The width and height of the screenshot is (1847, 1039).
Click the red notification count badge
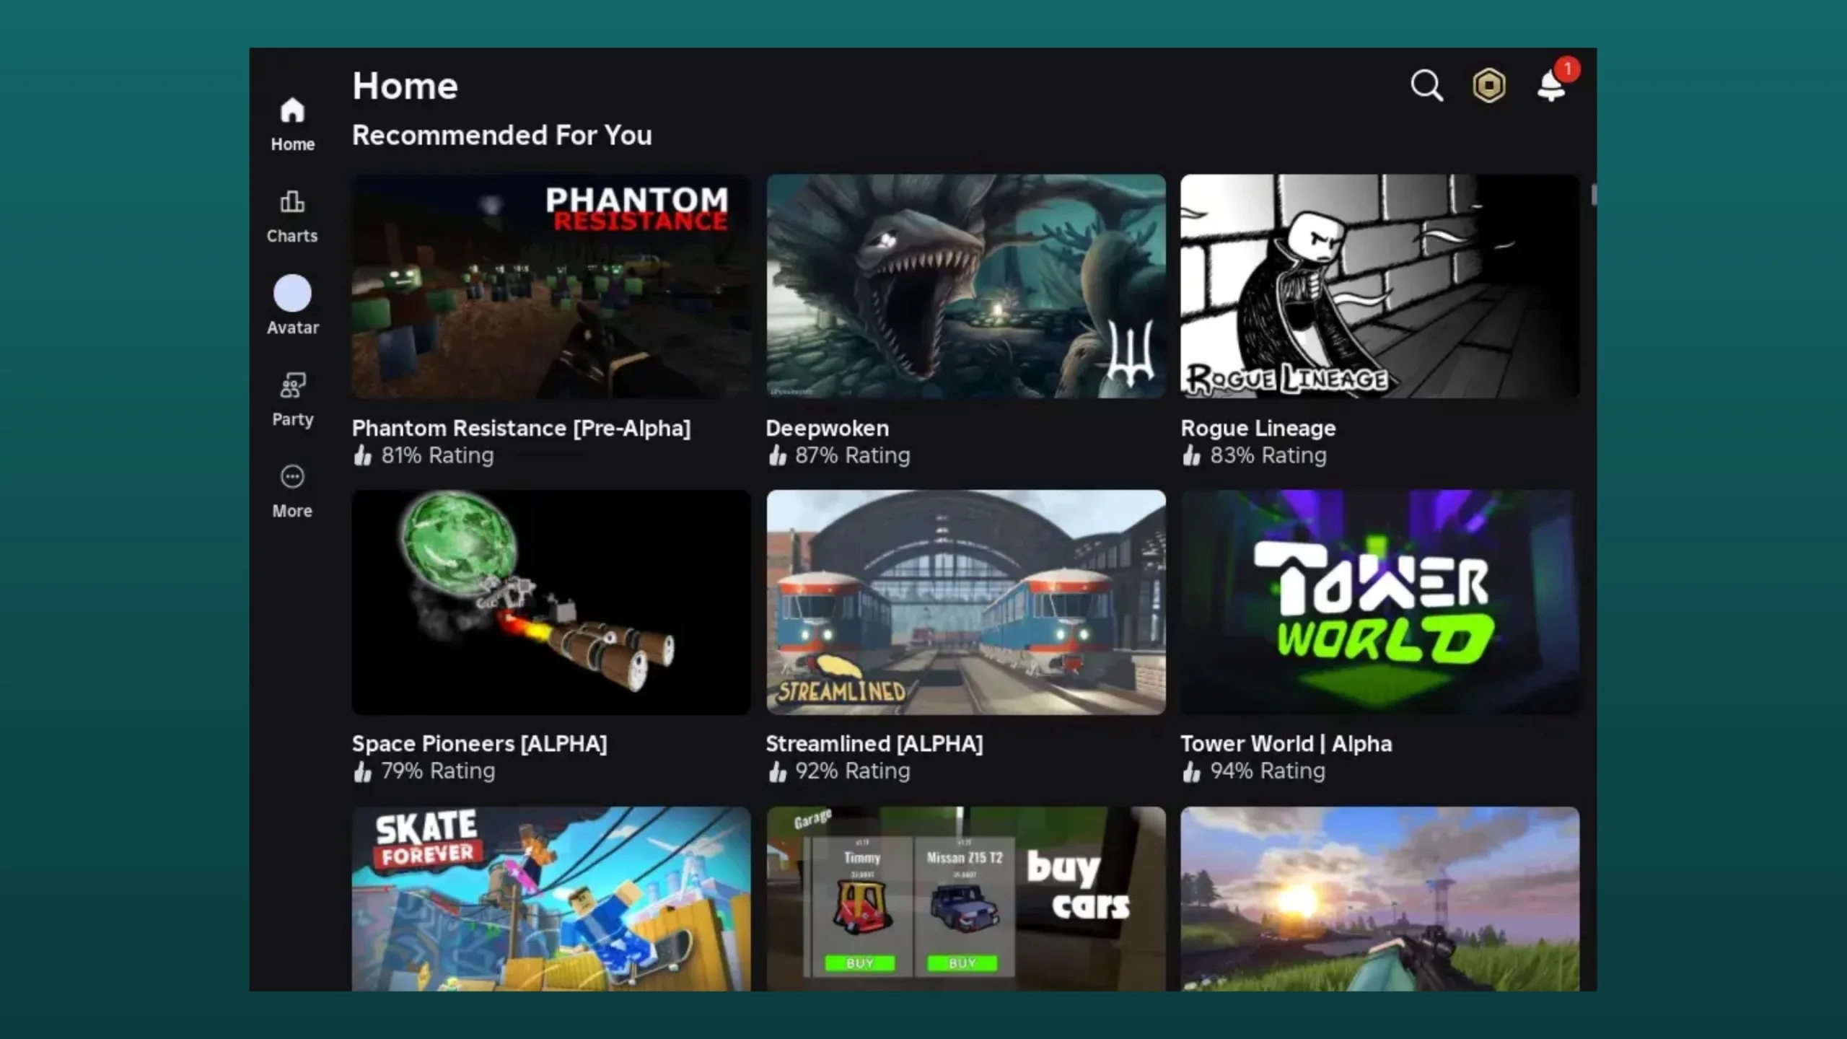tap(1567, 69)
